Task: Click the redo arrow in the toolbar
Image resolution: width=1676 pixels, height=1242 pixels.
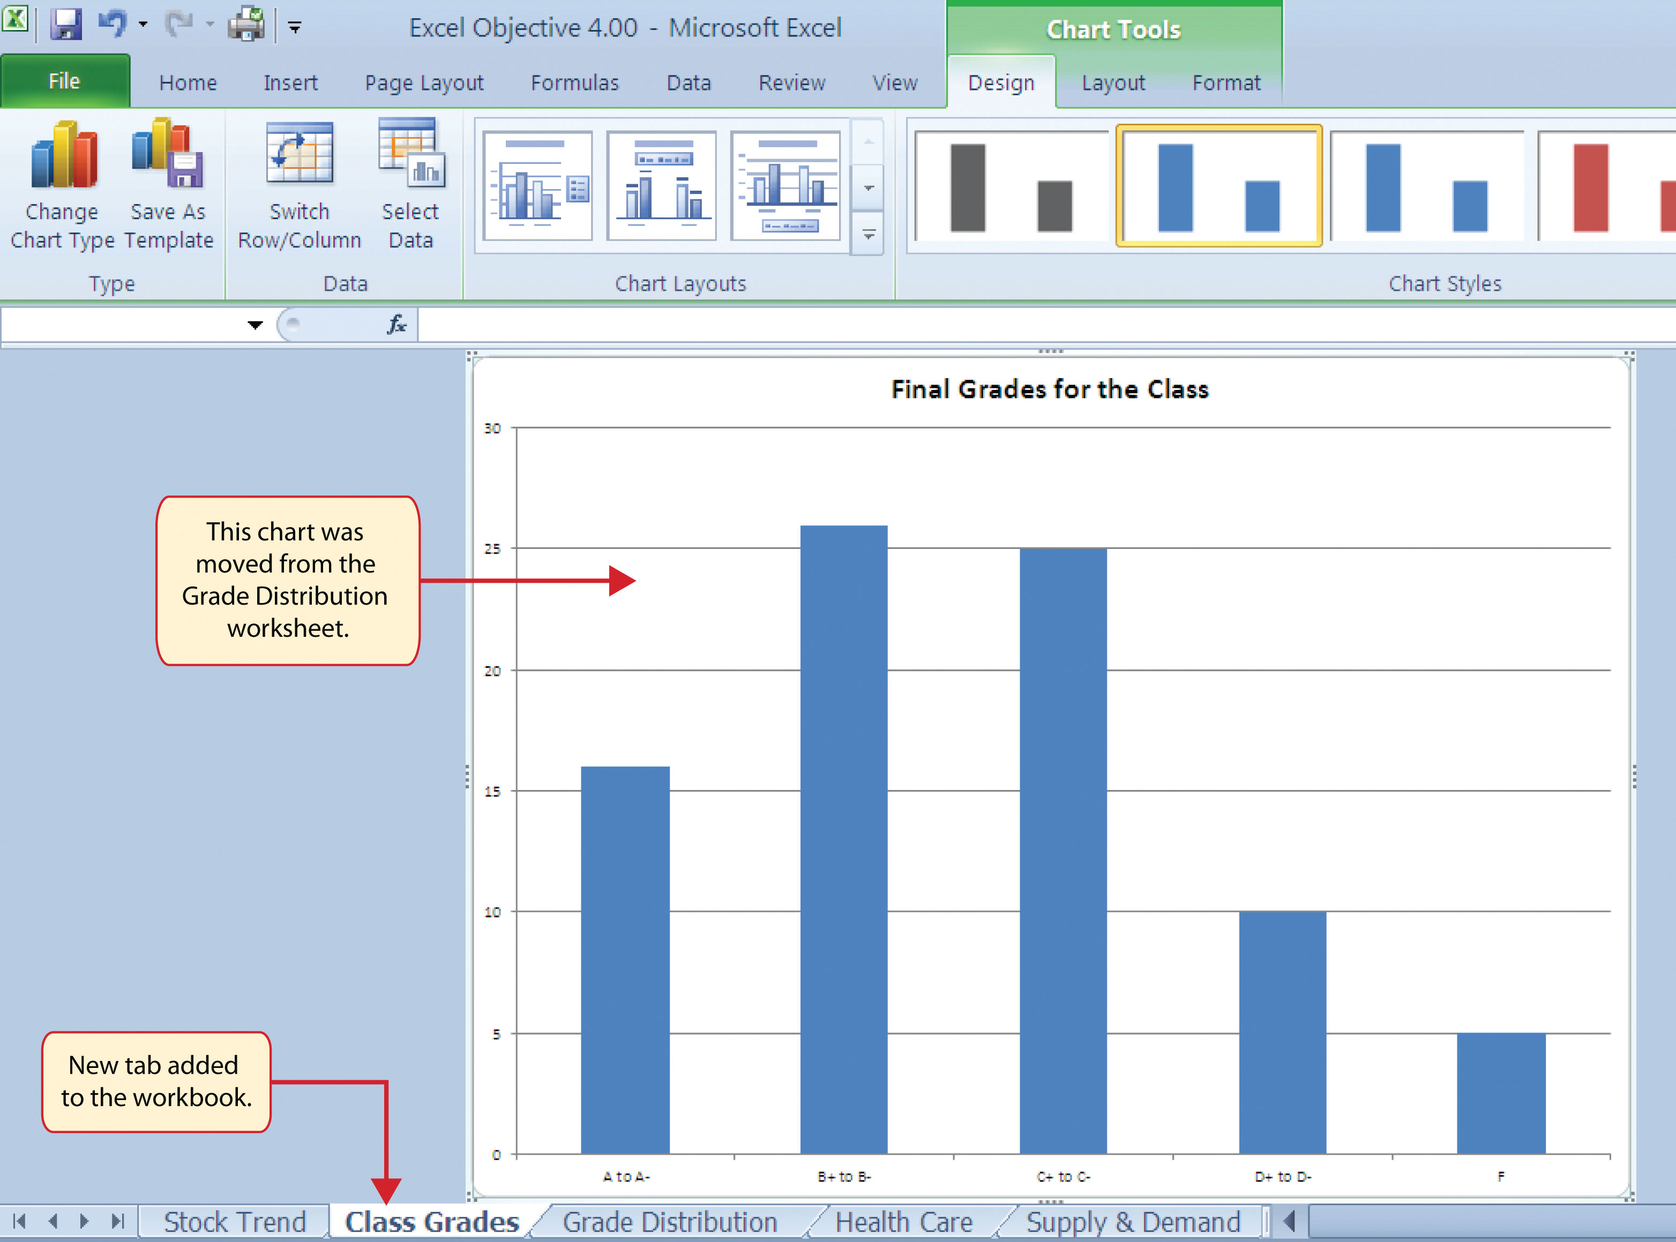Action: click(176, 20)
